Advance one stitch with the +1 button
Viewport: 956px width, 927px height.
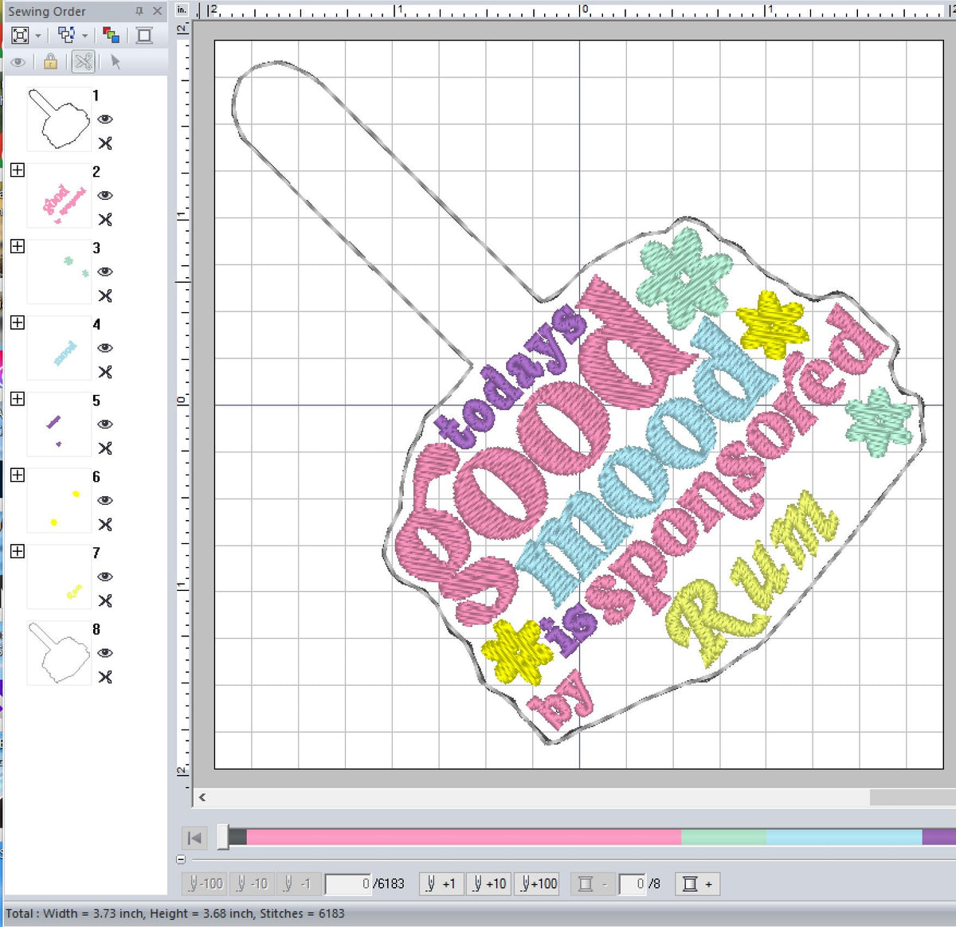click(441, 884)
